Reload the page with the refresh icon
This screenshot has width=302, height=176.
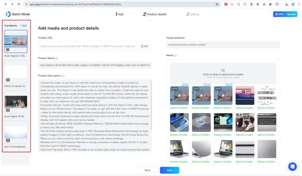19,4
